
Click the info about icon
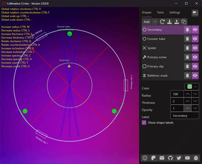pos(145,158)
